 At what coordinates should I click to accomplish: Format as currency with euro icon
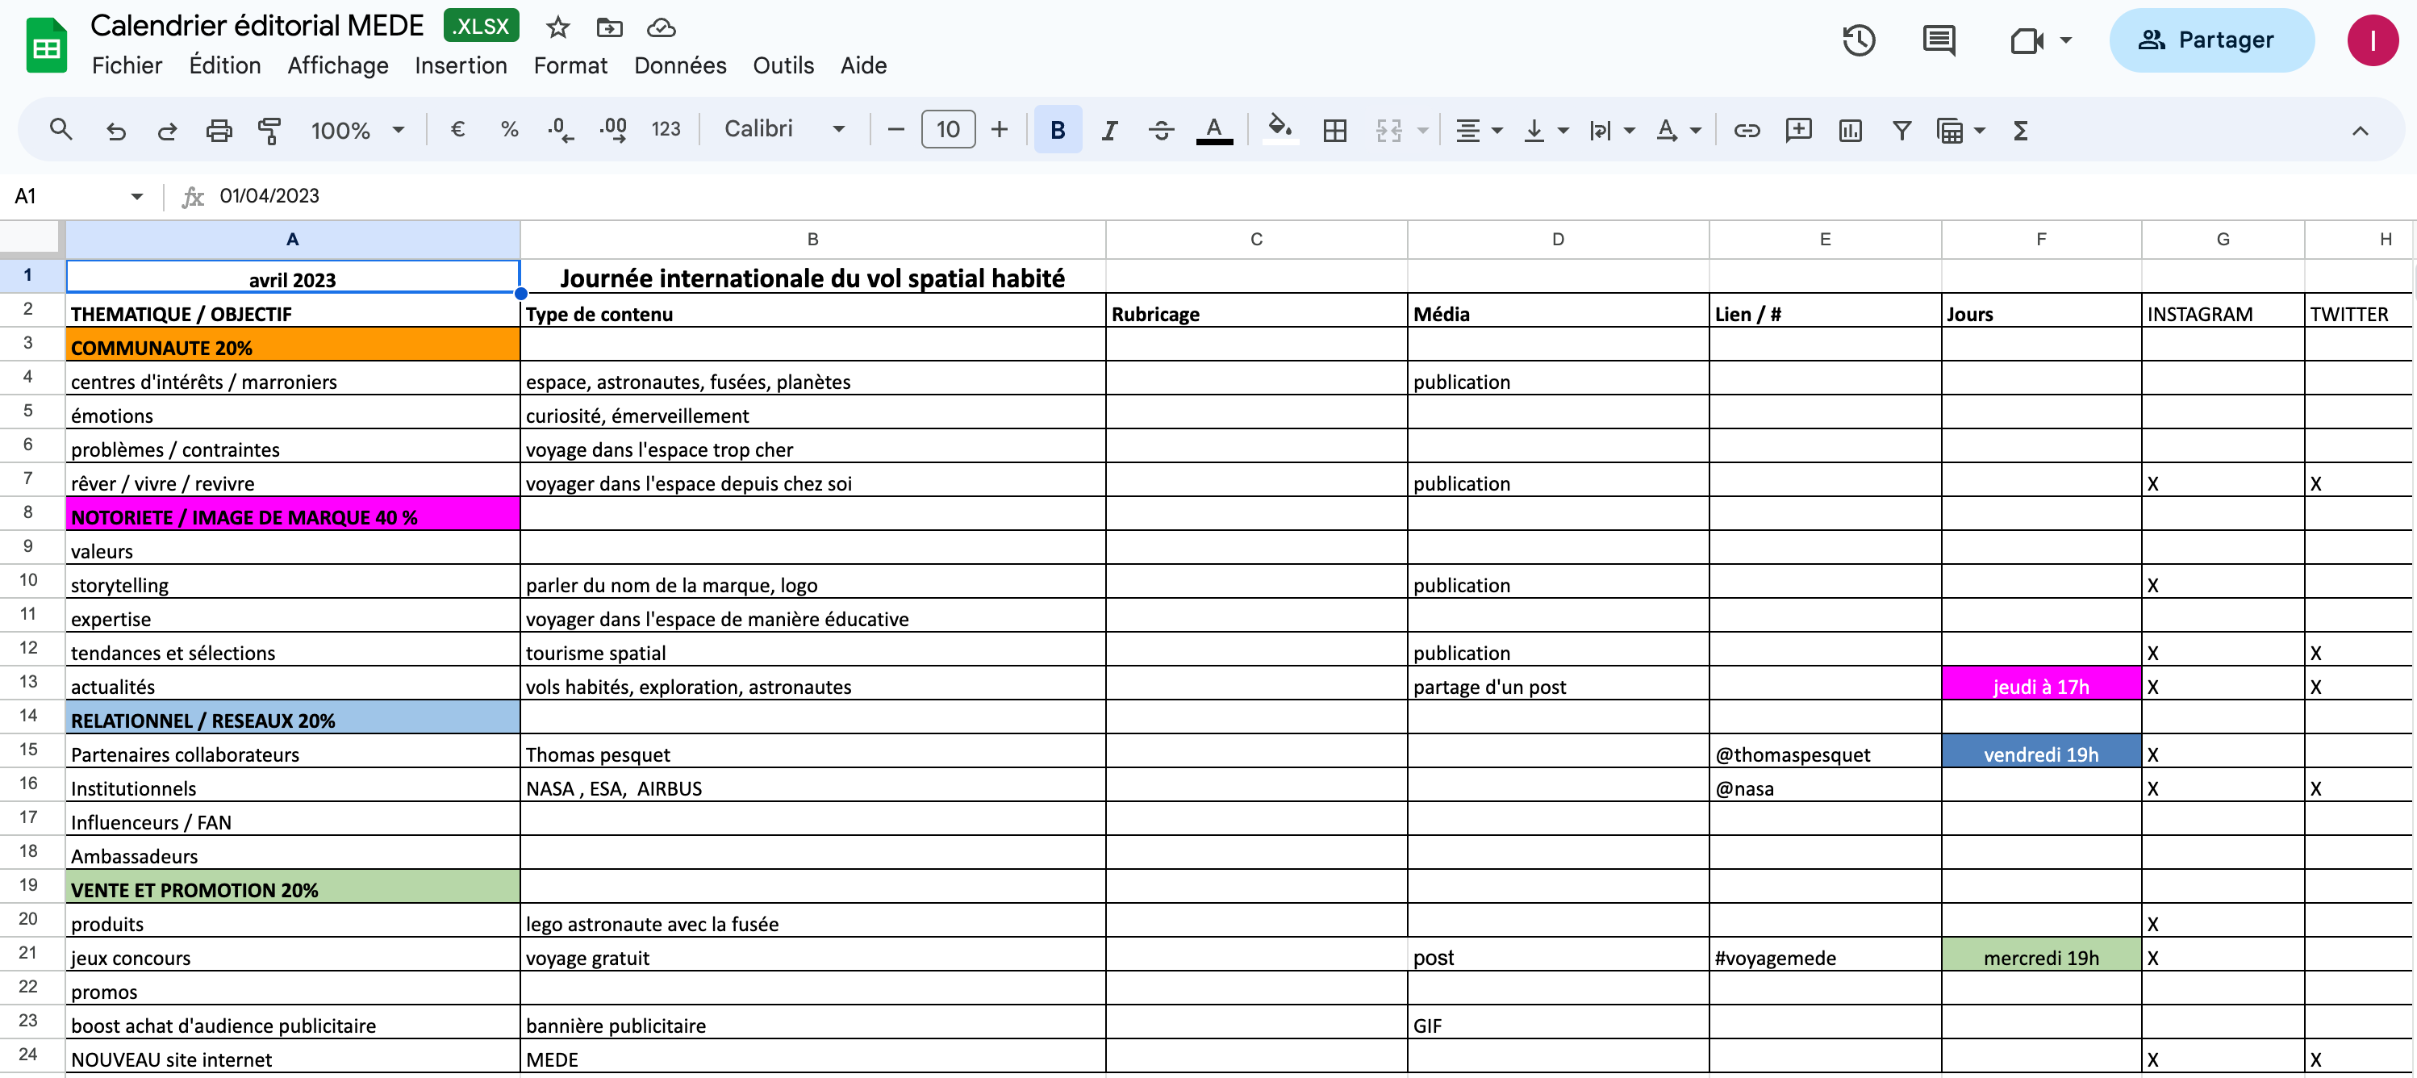pos(458,129)
